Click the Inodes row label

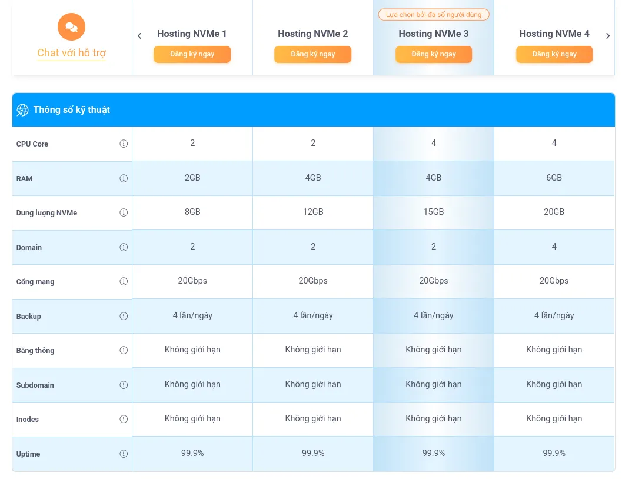[28, 420]
